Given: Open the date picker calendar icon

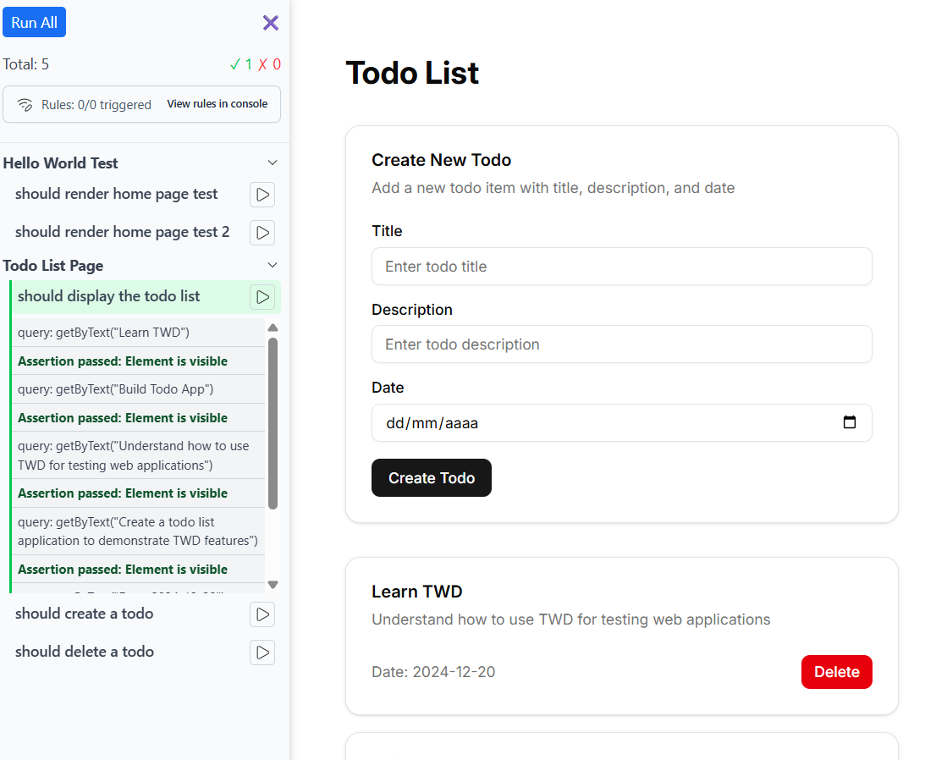Looking at the screenshot, I should pos(850,422).
